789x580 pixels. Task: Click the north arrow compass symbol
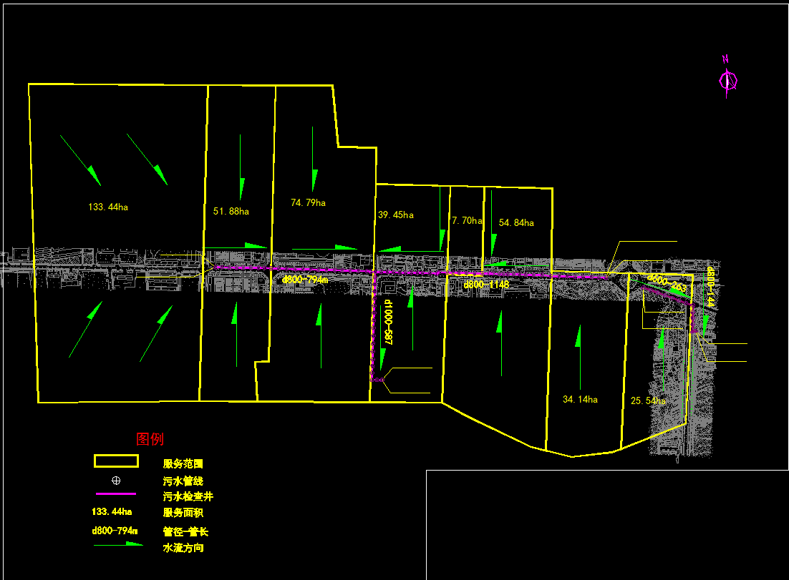(x=728, y=80)
